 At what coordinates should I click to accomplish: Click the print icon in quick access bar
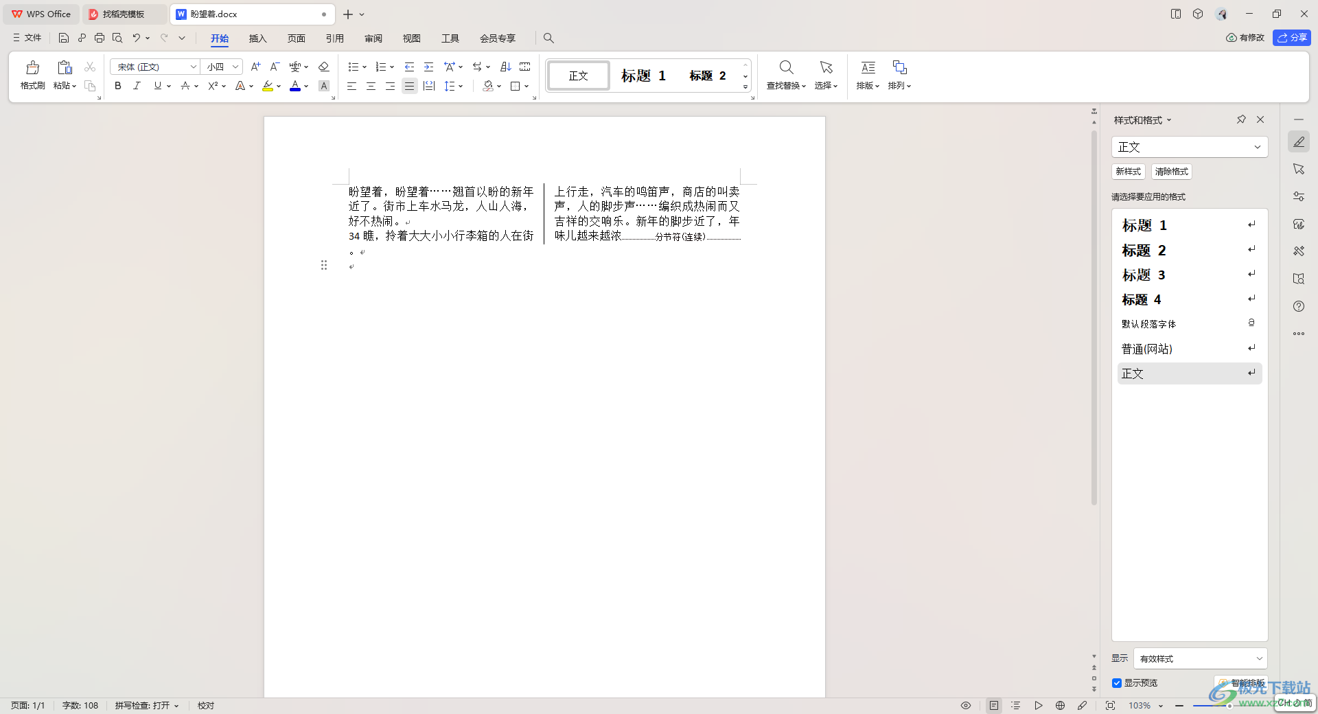[x=100, y=38]
